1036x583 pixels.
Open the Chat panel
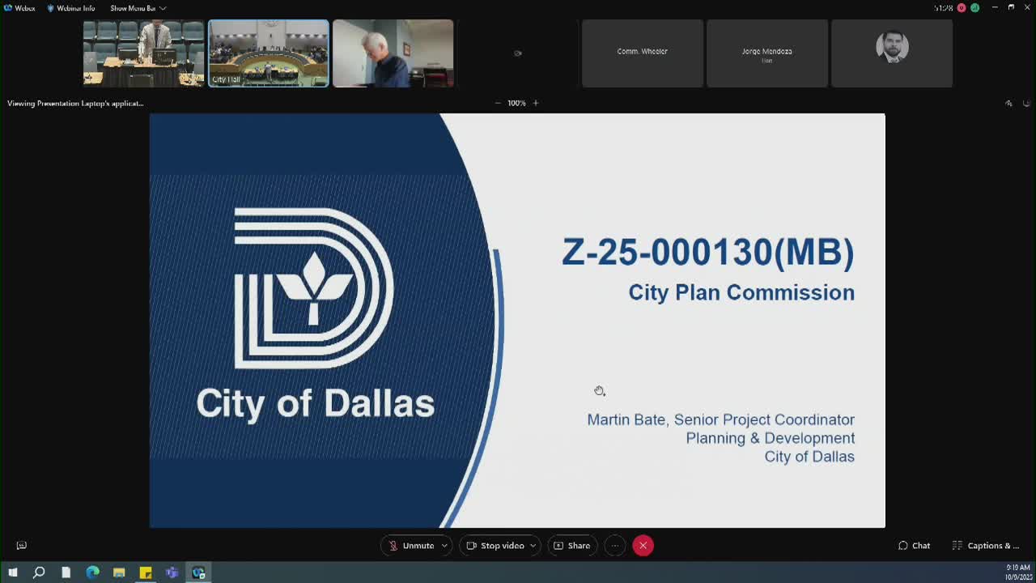(x=914, y=546)
